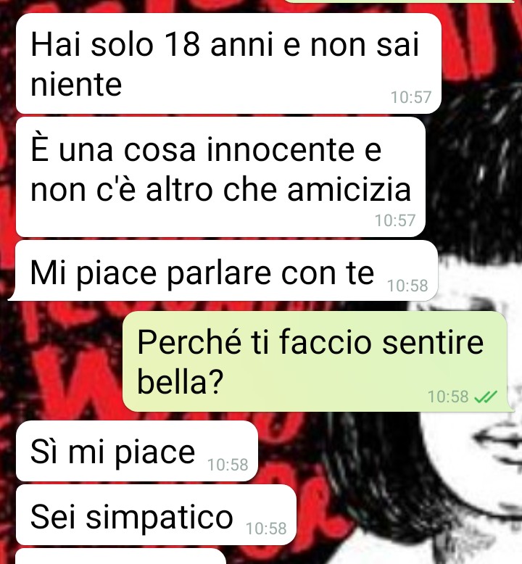Click the 10:57 timestamp on first message
Screen dimensions: 522x564
[411, 97]
